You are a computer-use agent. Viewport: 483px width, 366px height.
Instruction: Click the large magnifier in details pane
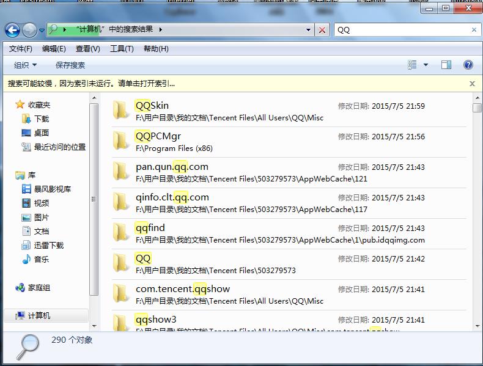(x=28, y=347)
